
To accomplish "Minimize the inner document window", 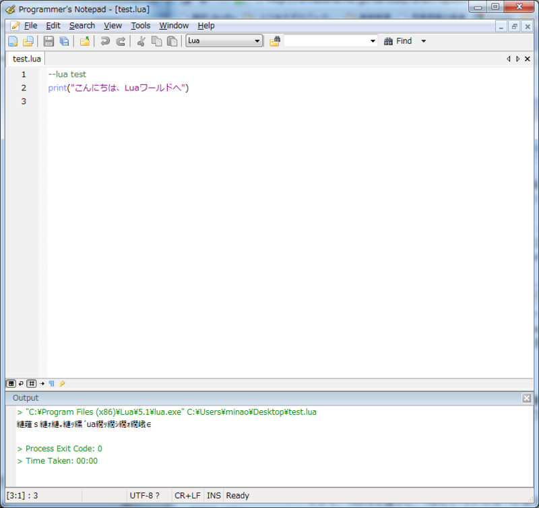I will click(501, 26).
